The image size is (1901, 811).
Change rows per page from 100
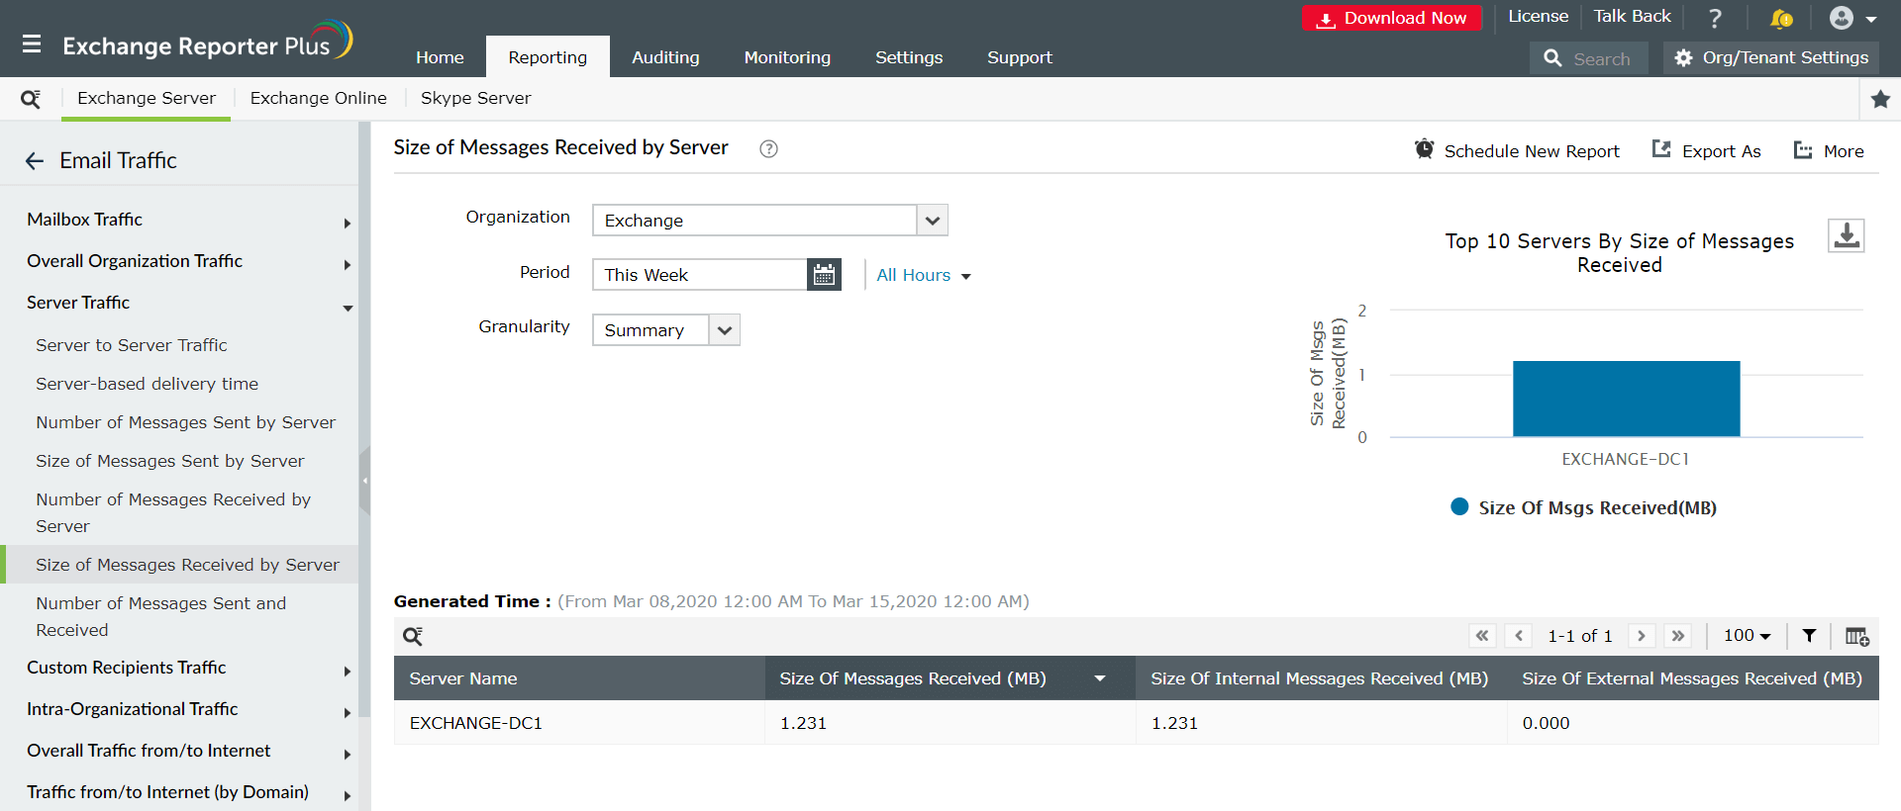coord(1747,636)
